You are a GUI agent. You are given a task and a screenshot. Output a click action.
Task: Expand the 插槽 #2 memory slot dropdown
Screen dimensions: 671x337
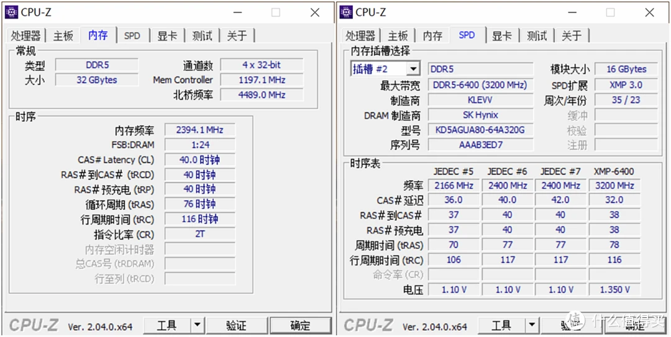(x=413, y=69)
